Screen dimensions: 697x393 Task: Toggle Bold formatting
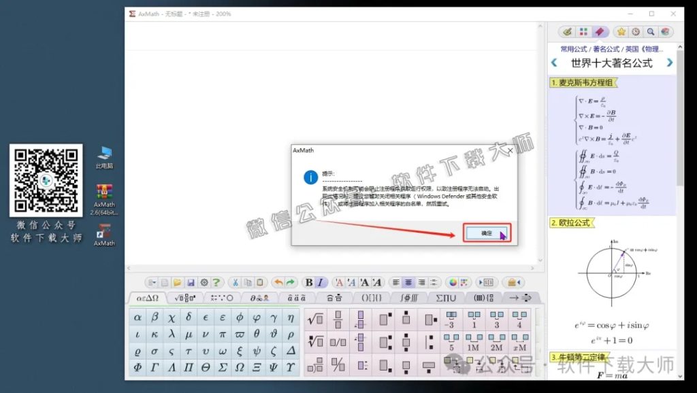(x=310, y=282)
